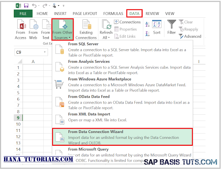This screenshot has height=169, width=221.
Task: Switch to the FORMULAS tab
Action: pyautogui.click(x=113, y=14)
